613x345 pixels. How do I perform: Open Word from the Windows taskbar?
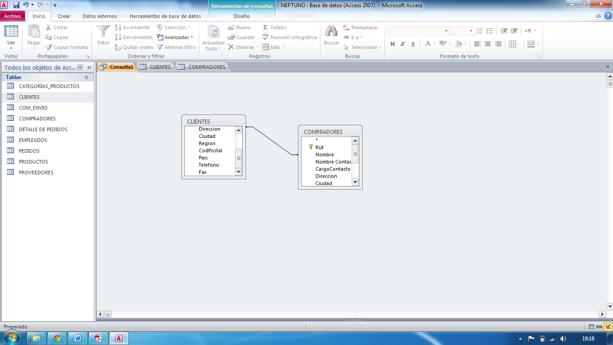[x=78, y=338]
